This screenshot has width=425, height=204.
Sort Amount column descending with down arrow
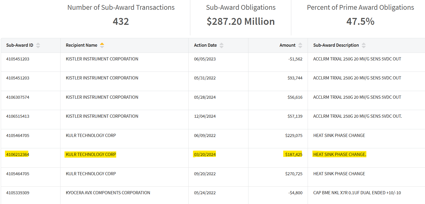coord(300,47)
